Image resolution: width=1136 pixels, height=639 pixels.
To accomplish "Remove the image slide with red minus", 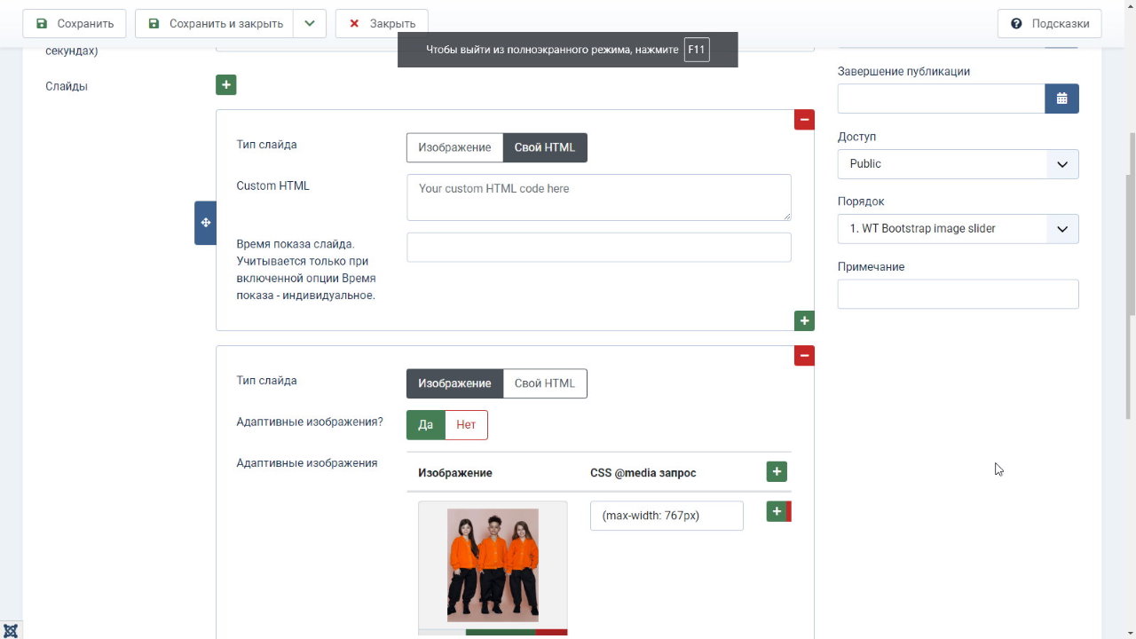I will click(804, 356).
